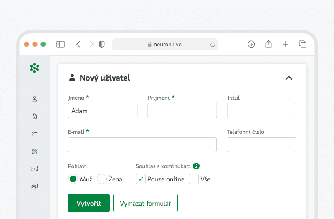Click the Vymazat formulář button
The width and height of the screenshot is (334, 219).
[145, 203]
